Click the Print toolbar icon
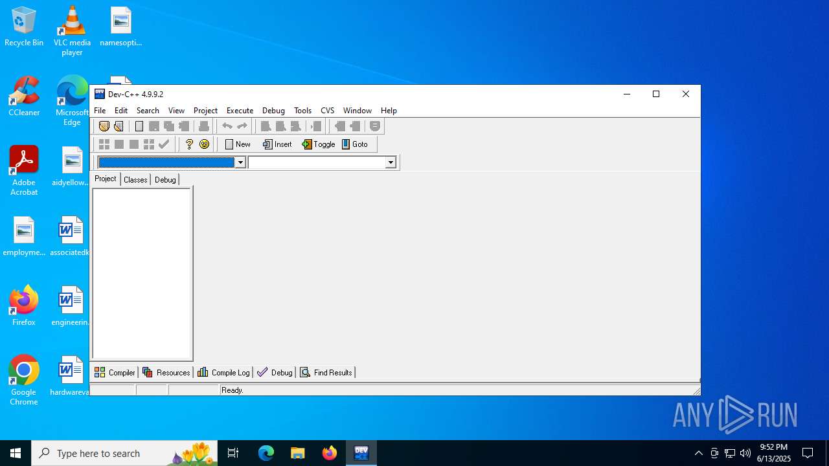 203,126
